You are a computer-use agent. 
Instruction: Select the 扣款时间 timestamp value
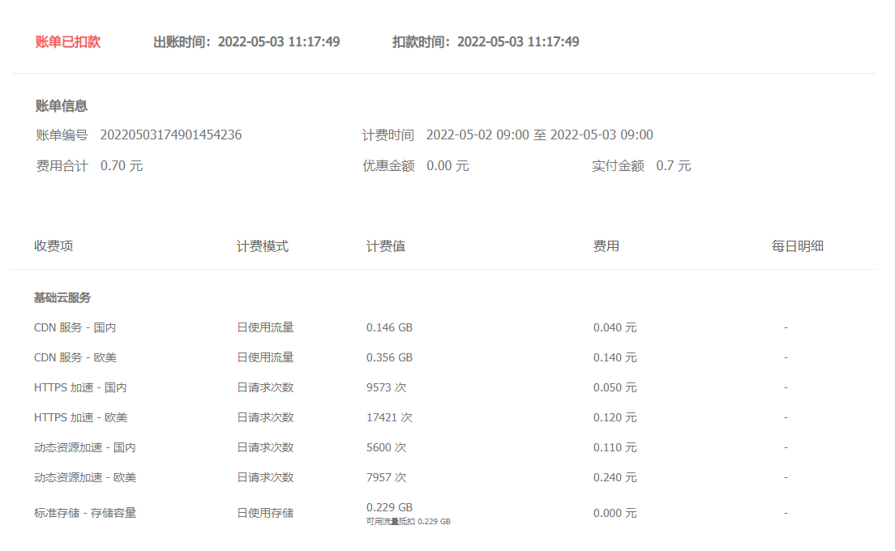[x=517, y=42]
